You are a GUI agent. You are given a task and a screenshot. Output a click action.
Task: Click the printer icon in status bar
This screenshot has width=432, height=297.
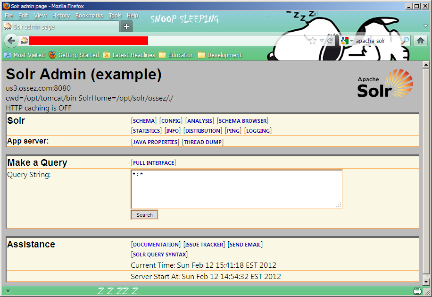click(x=417, y=290)
